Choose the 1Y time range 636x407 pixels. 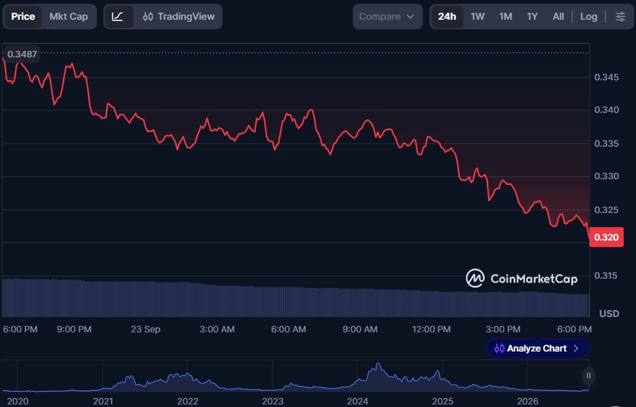(532, 17)
